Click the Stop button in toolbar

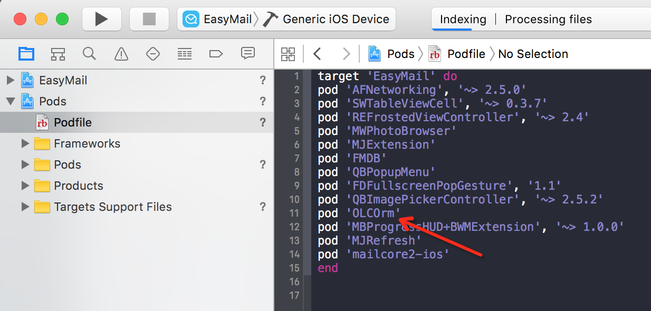coord(149,20)
